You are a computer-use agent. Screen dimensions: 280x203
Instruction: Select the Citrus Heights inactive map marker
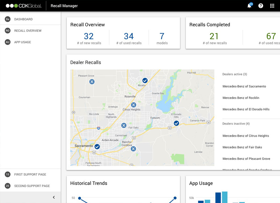pos(134,105)
